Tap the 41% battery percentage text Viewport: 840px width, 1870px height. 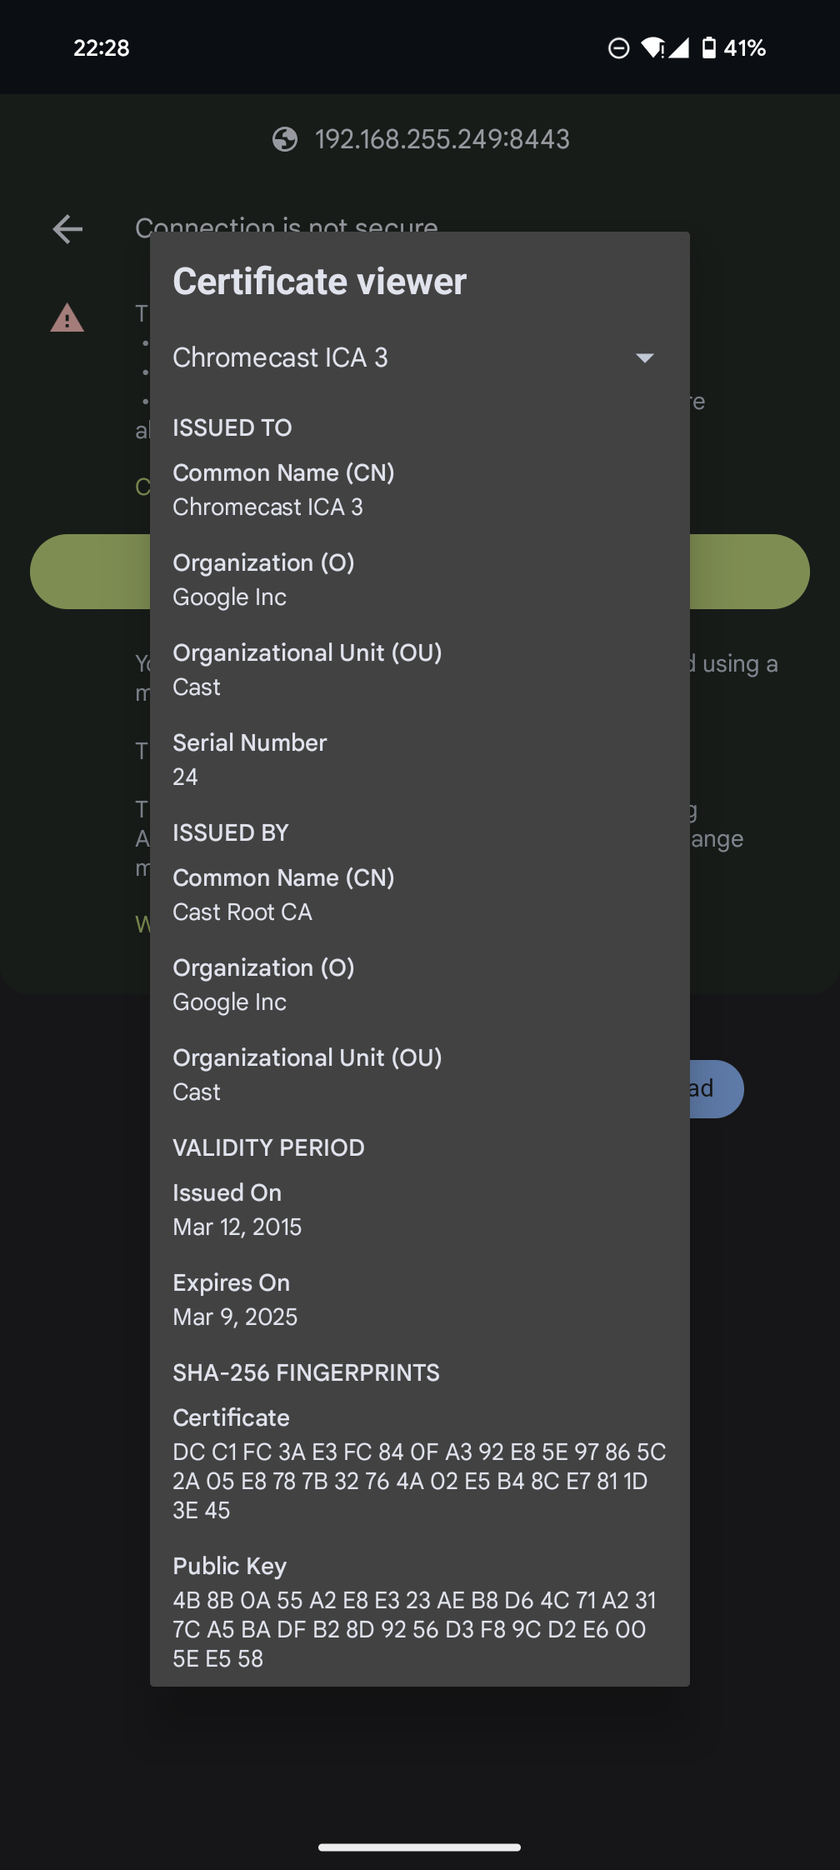point(744,47)
